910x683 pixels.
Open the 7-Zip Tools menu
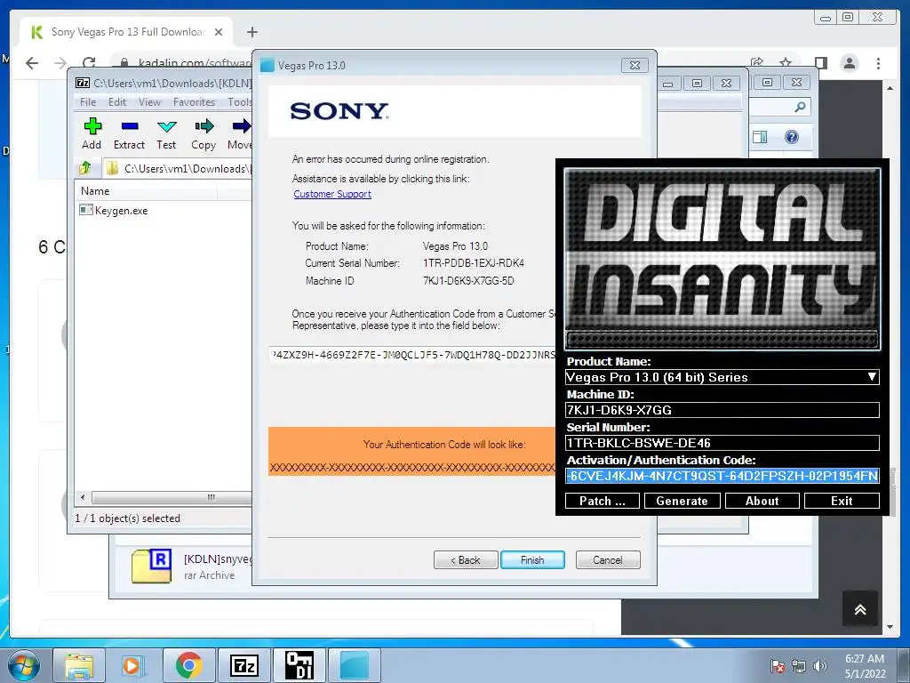pos(239,102)
